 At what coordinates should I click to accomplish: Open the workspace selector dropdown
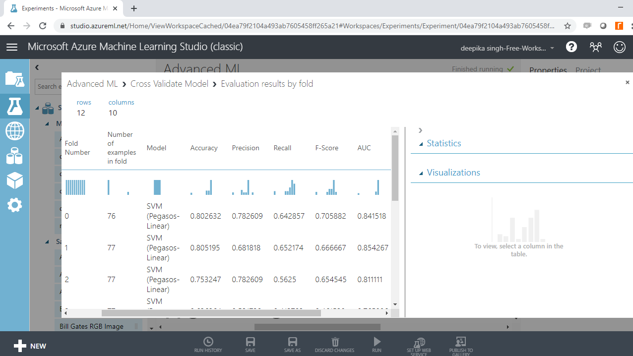pos(508,48)
